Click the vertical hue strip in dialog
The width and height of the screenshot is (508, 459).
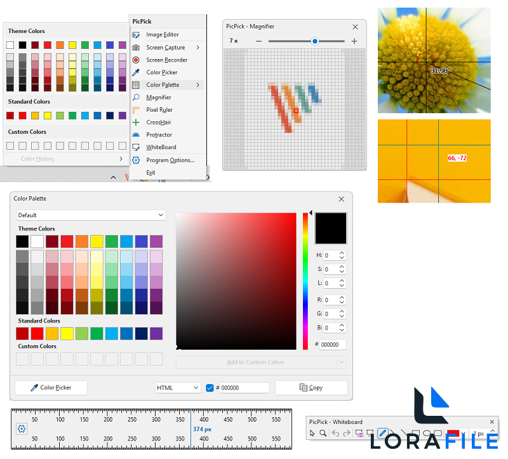(305, 281)
